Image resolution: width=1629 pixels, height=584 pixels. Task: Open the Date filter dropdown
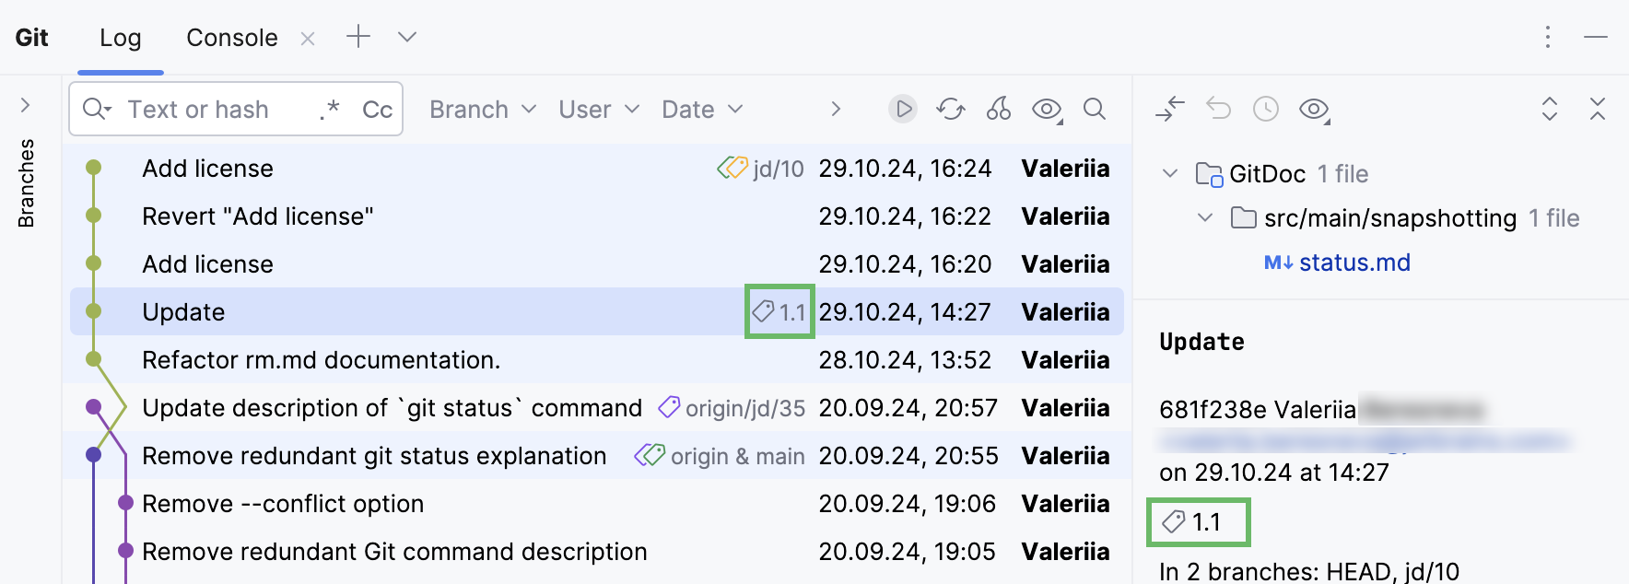tap(700, 109)
